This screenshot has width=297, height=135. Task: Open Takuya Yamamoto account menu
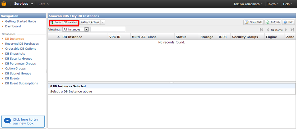[x=248, y=4]
